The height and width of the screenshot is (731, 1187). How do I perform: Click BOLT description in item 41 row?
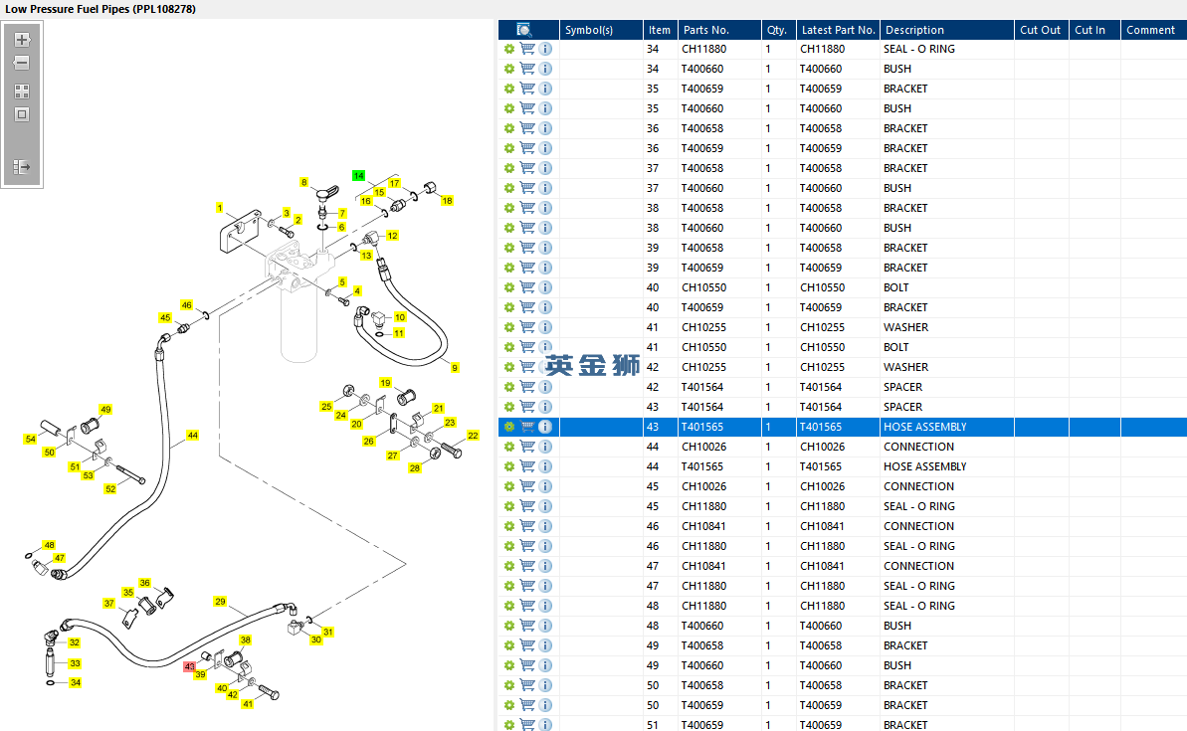(x=895, y=347)
